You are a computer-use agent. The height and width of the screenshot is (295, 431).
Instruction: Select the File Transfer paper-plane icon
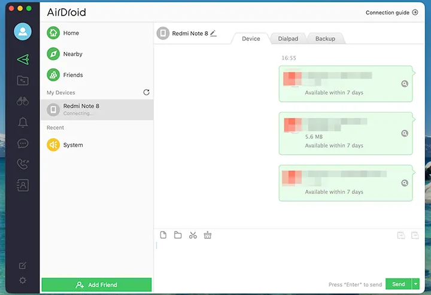click(23, 59)
